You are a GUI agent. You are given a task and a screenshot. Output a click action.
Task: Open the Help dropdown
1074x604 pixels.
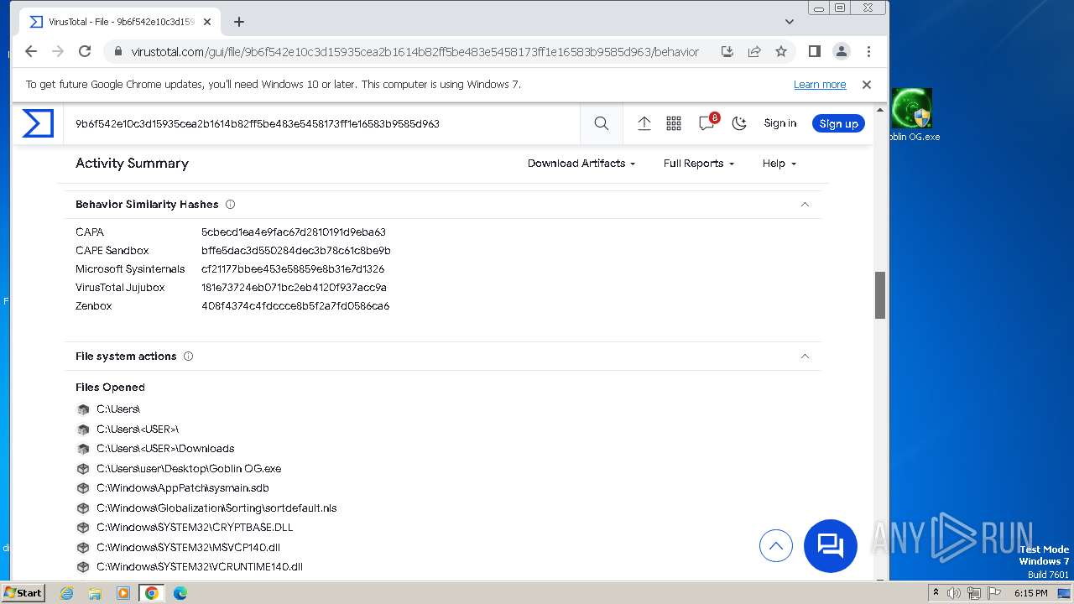pyautogui.click(x=779, y=164)
